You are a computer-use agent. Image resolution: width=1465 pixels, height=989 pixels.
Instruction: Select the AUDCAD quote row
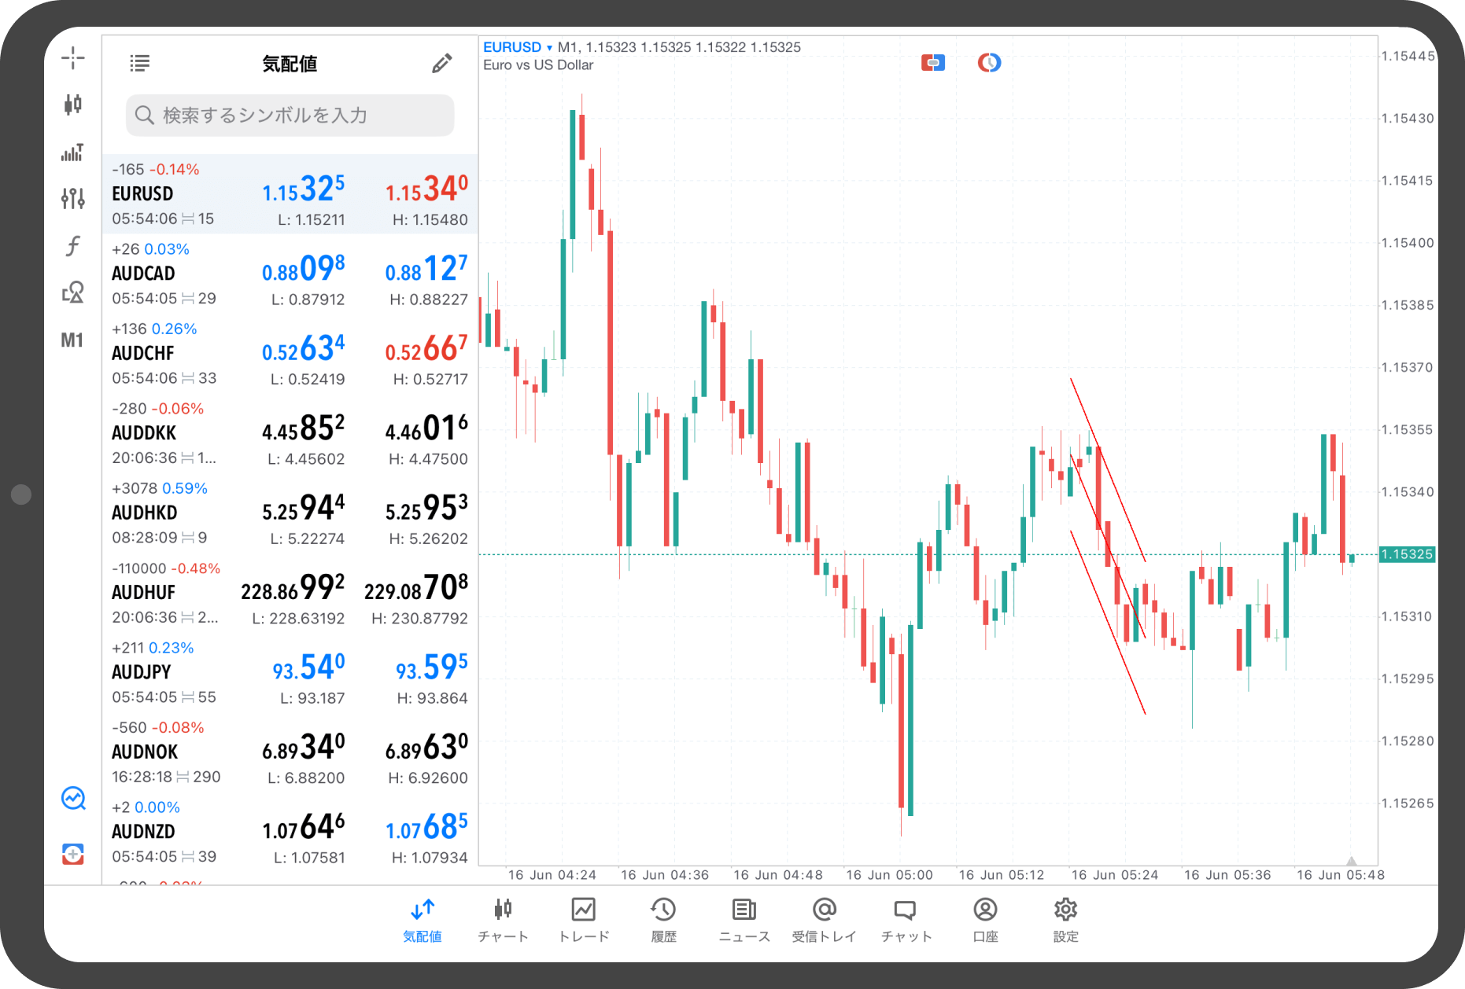coord(290,274)
